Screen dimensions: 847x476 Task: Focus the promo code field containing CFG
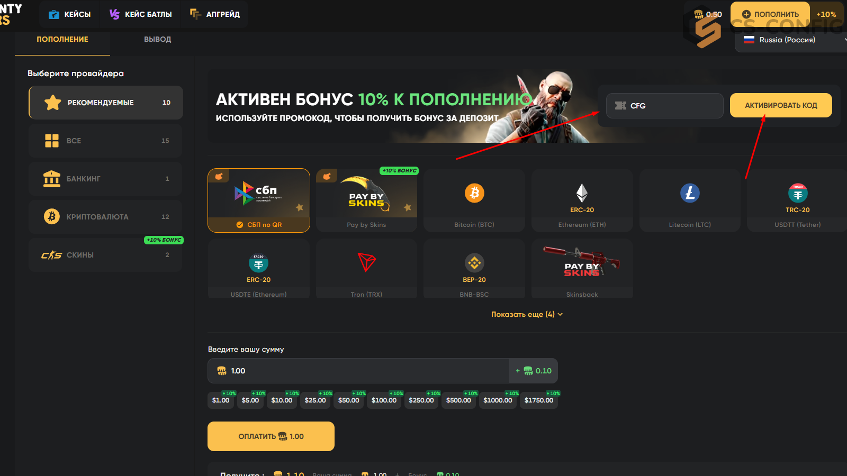(x=665, y=106)
